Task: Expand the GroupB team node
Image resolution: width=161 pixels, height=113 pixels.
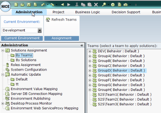Action: pyautogui.click(x=90, y=61)
